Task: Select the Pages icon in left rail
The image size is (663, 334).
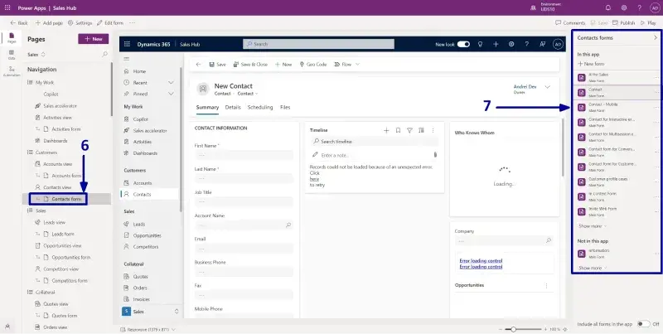Action: pos(12,37)
